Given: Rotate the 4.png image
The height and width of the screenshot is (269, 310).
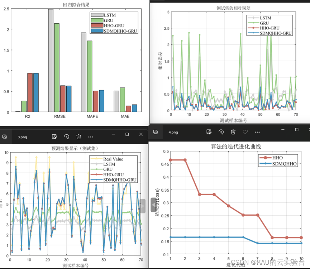Looking at the screenshot, I should coord(221,132).
